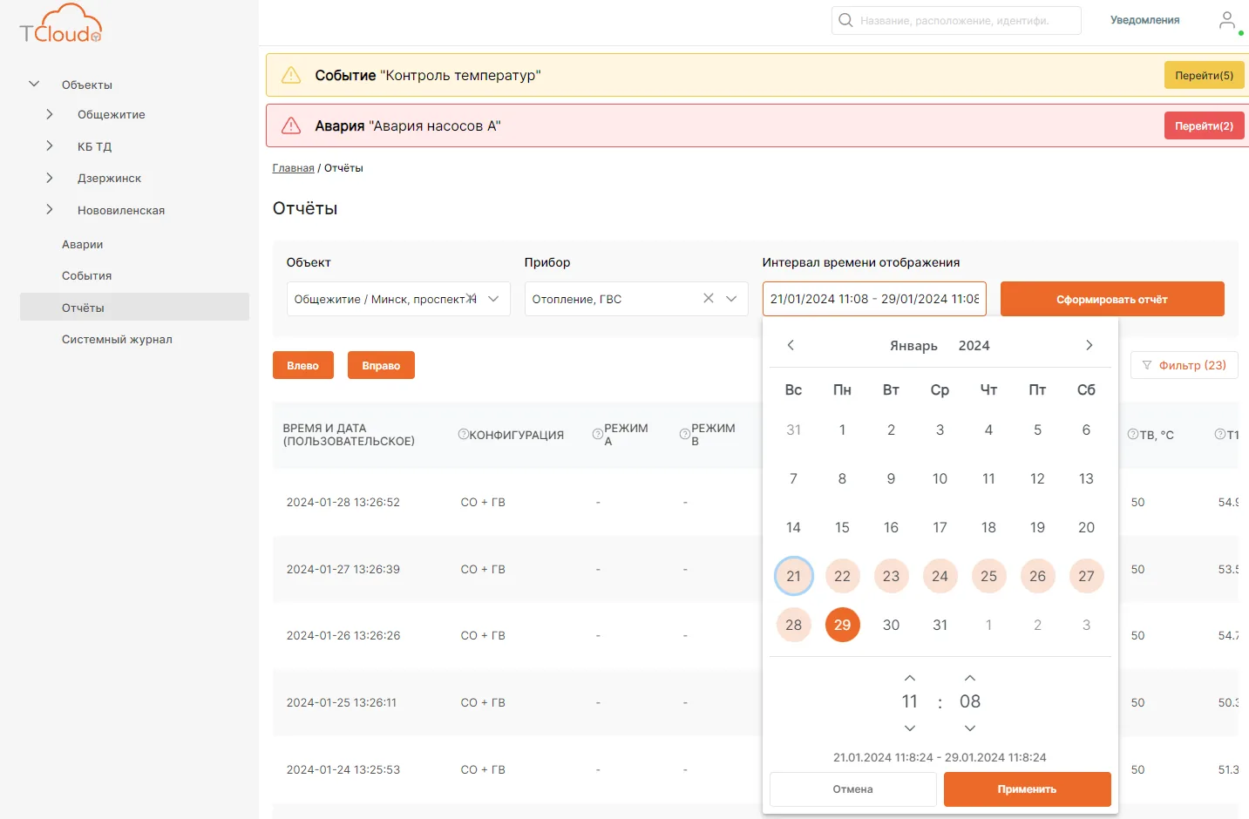The width and height of the screenshot is (1249, 819).
Task: Collapse the Объекты section
Action: (x=34, y=85)
